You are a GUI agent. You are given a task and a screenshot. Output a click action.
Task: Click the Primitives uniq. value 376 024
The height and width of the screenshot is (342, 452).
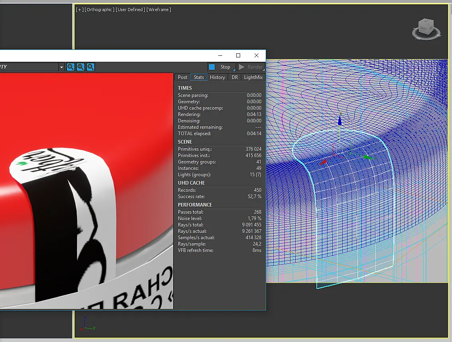click(x=253, y=149)
